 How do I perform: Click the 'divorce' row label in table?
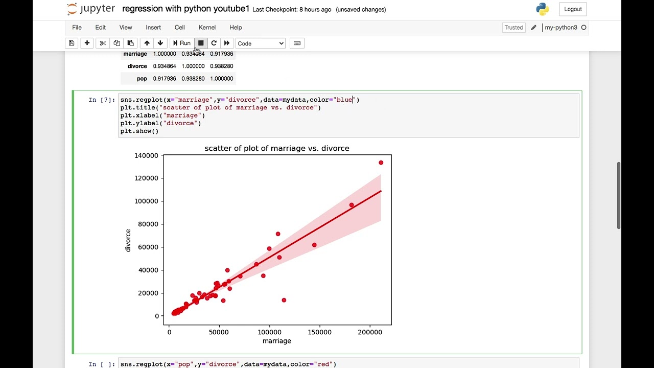[x=137, y=66]
